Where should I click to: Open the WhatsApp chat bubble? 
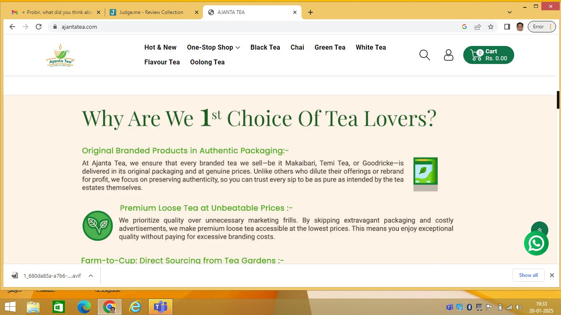click(536, 243)
